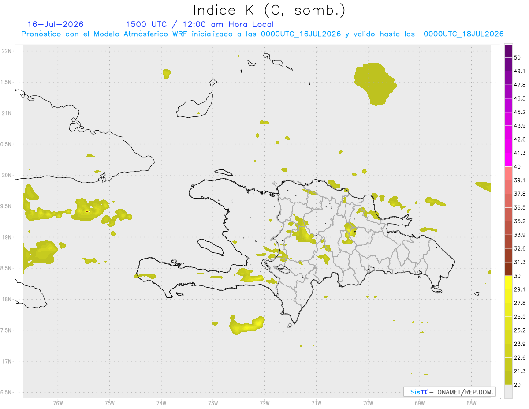Click the color scale value "47.8"
This screenshot has height=409, width=529.
coord(520,85)
